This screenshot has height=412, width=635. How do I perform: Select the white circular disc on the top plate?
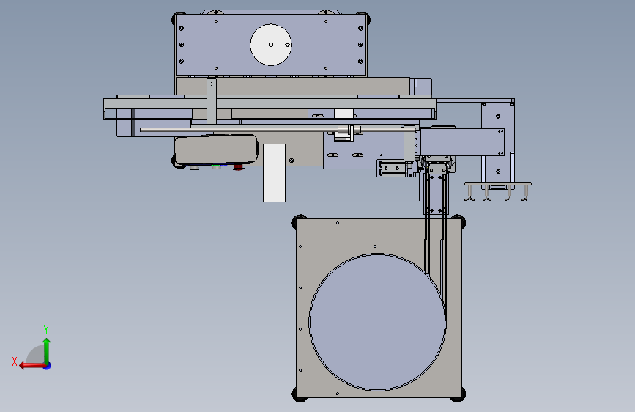point(271,45)
